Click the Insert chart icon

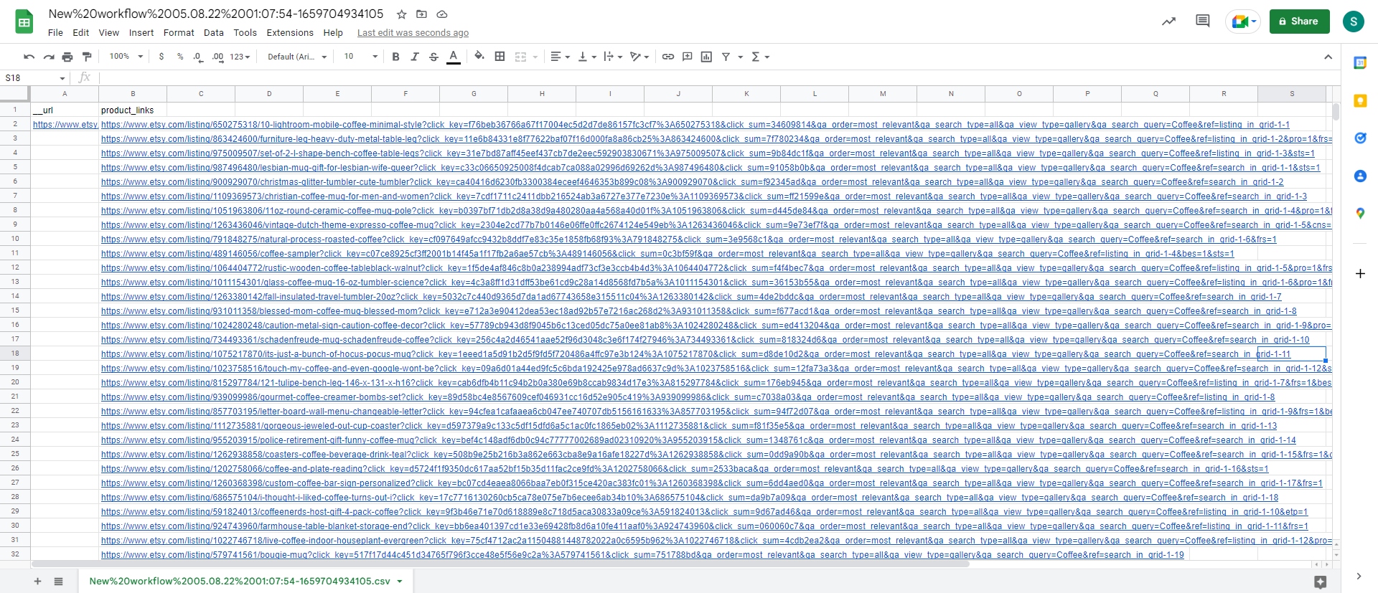click(706, 57)
